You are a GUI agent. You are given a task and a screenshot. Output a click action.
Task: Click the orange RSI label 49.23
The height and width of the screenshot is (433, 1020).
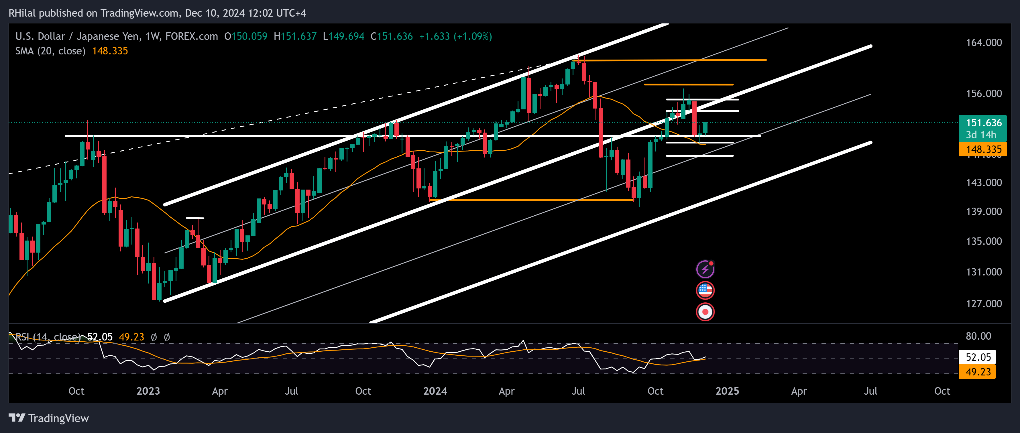(x=978, y=372)
